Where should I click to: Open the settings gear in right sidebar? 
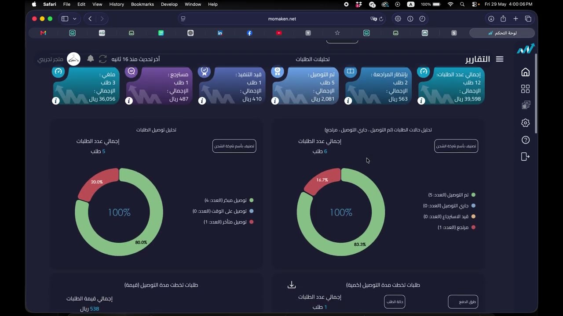tap(525, 123)
